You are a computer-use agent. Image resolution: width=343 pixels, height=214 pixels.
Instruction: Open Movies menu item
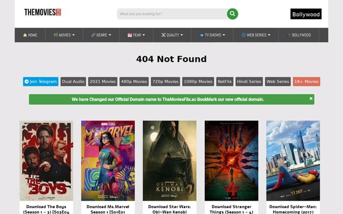(x=64, y=35)
